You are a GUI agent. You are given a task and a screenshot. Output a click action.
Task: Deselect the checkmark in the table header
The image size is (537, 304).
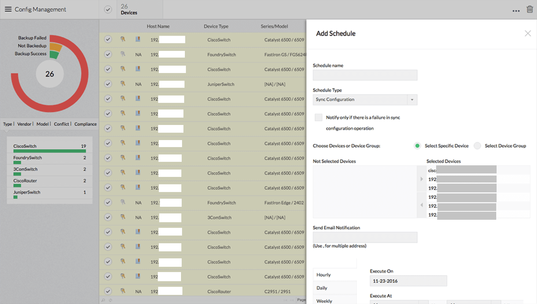108,9
